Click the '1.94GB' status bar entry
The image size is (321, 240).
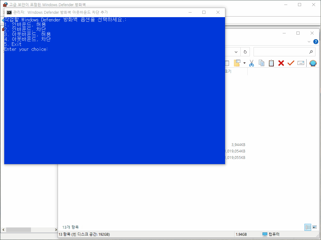point(241,234)
